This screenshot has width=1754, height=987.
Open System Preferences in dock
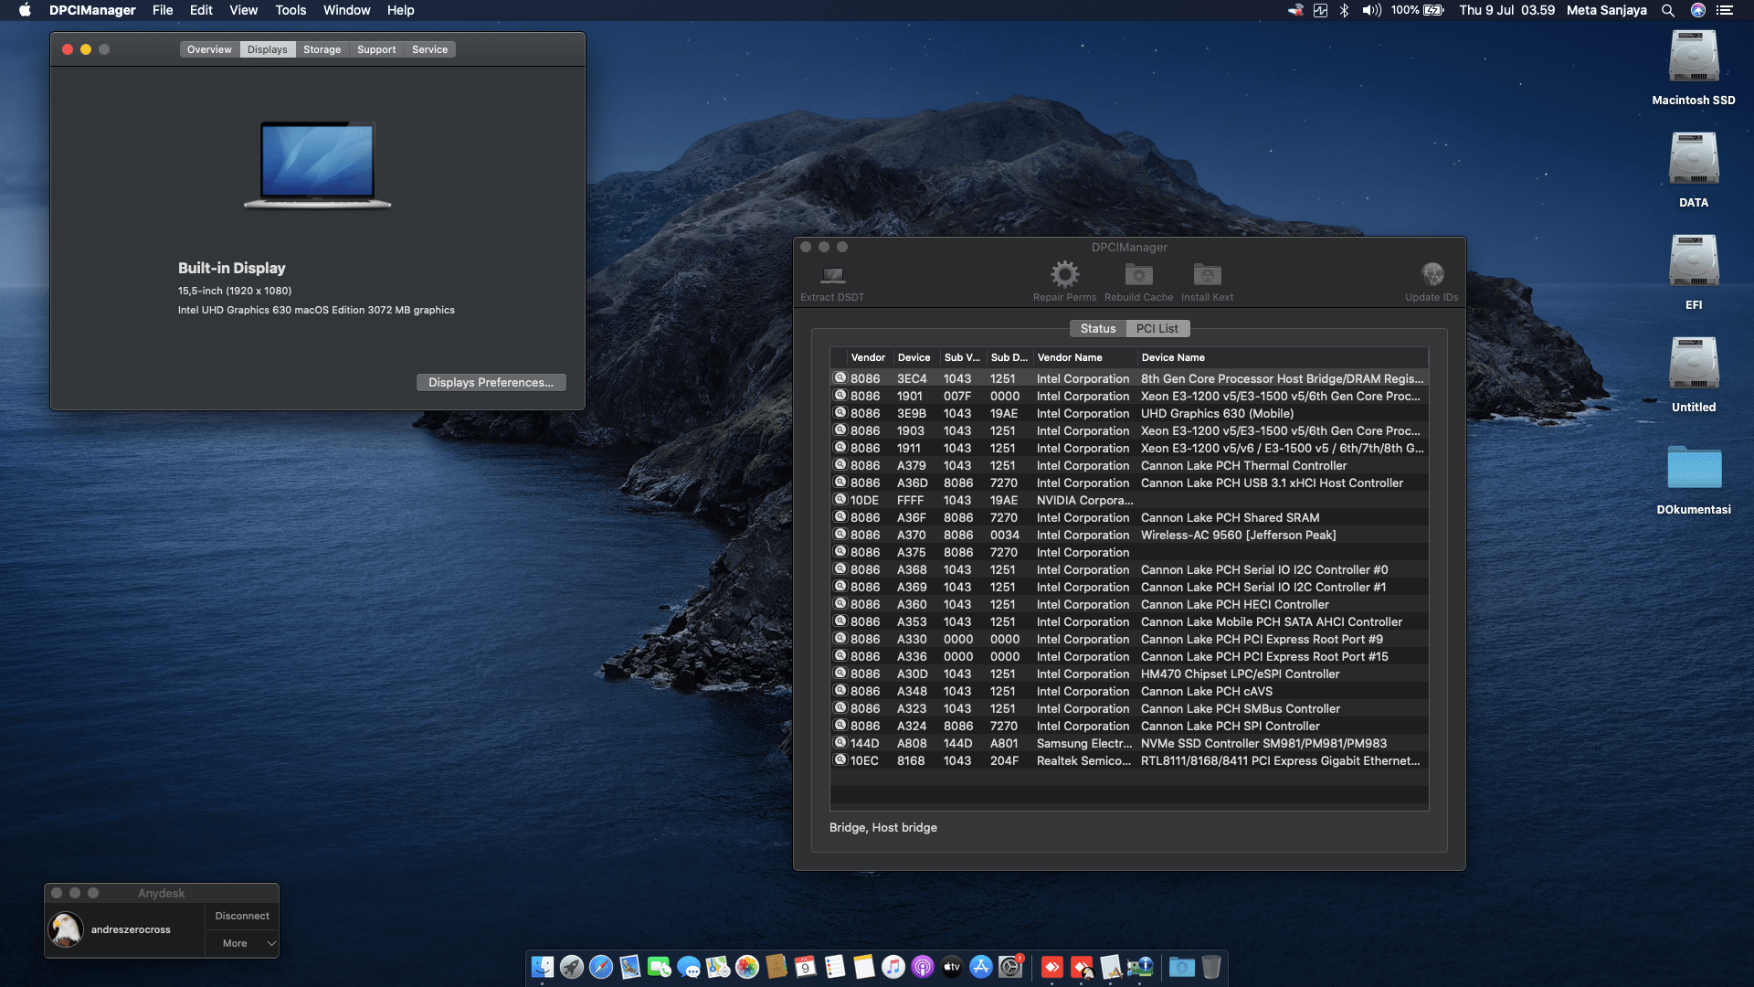pos(1010,967)
